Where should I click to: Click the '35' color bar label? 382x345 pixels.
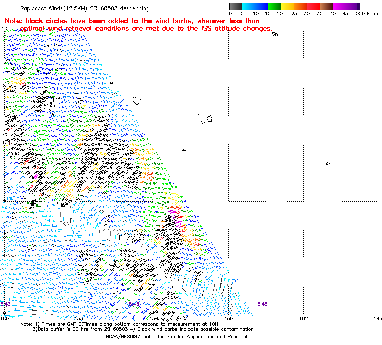pos(320,14)
